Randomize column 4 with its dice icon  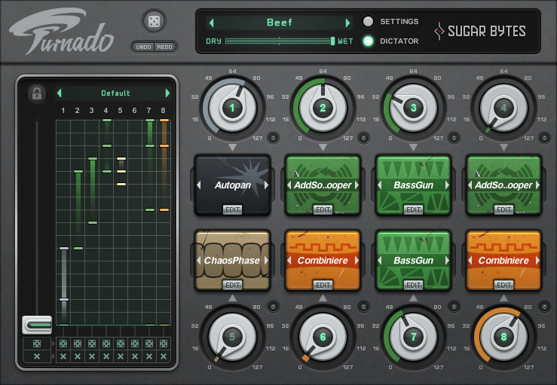(x=106, y=344)
